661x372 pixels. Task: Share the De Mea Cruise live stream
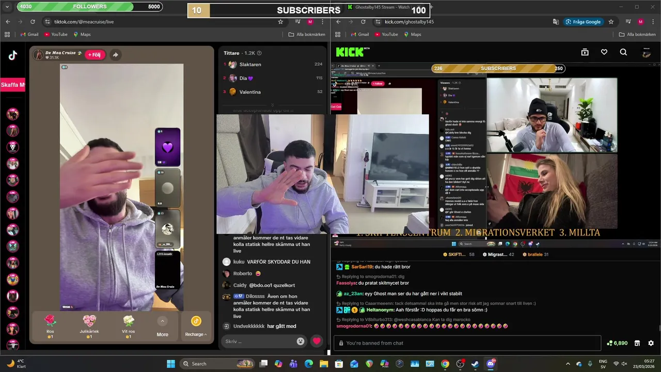pos(115,55)
